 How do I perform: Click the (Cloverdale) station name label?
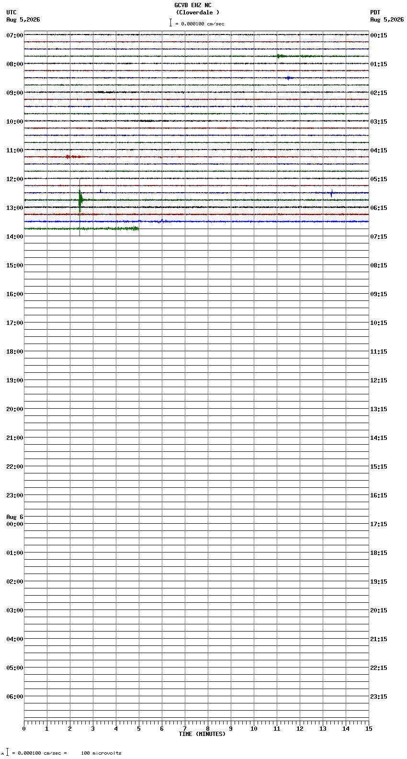pyautogui.click(x=198, y=12)
